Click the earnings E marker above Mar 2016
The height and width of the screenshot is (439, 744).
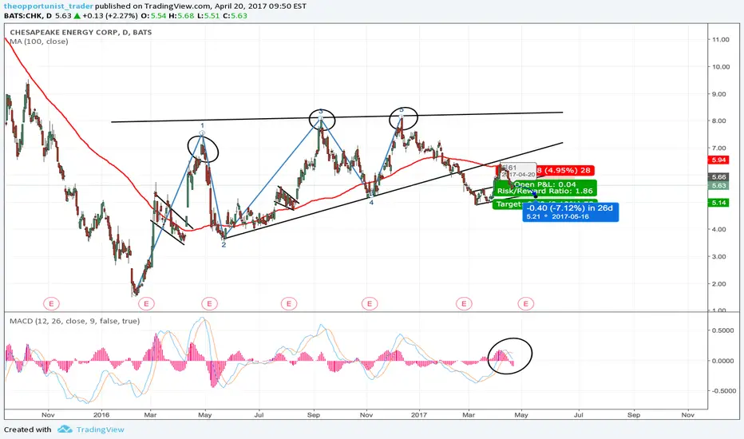(x=147, y=303)
